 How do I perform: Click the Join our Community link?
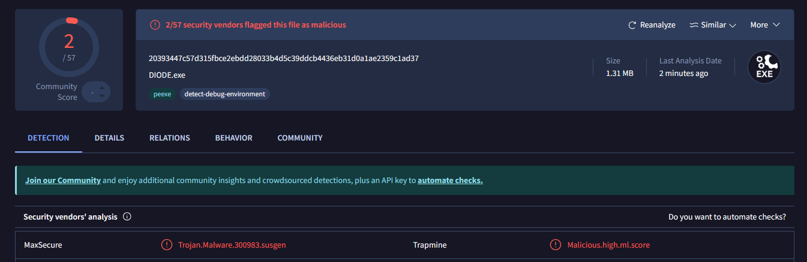[x=63, y=180]
